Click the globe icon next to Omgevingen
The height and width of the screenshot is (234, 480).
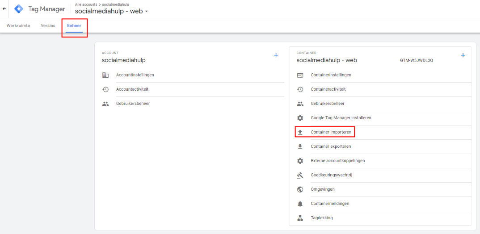pos(300,189)
